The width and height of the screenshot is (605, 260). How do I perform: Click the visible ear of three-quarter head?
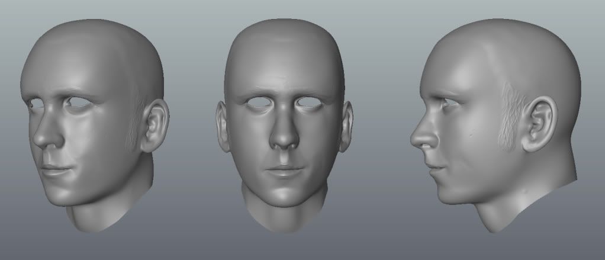click(x=155, y=126)
